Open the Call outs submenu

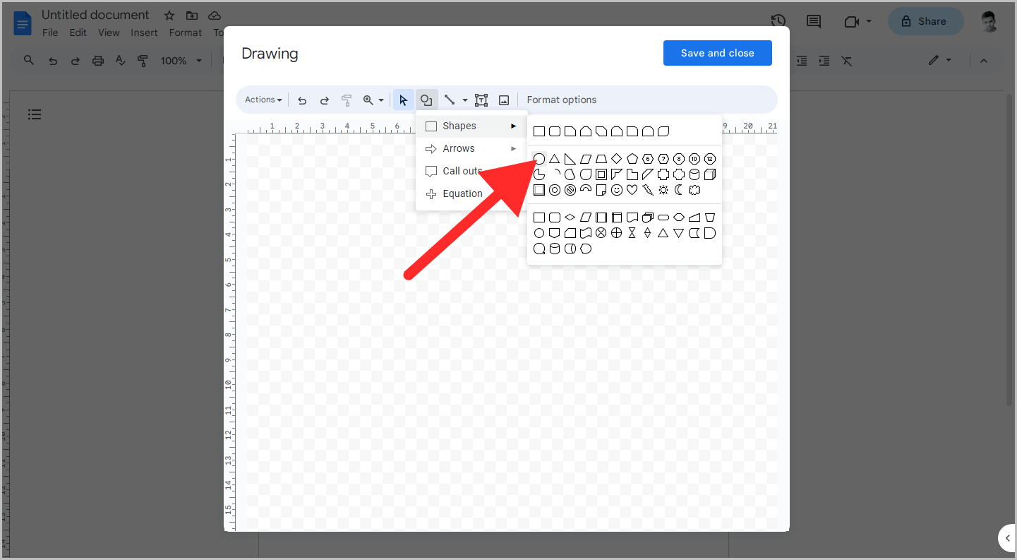[461, 171]
